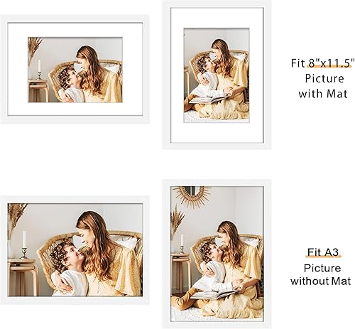Click the sunburst mirror in bottom-right photo
Viewport: 355px width, 329px height.
click(192, 195)
